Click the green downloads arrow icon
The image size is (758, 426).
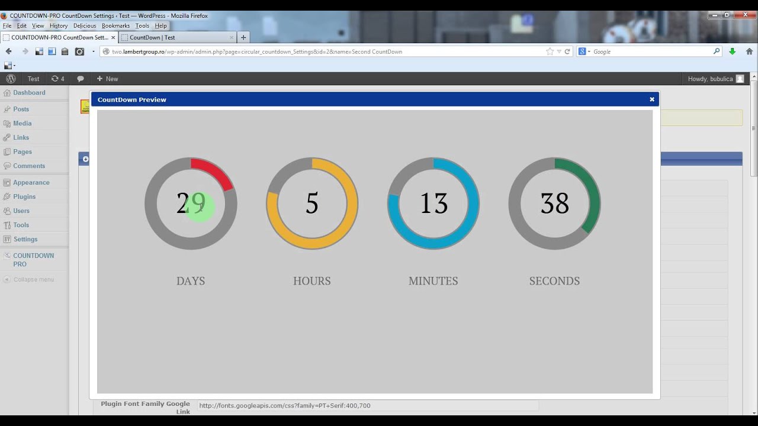pos(733,51)
